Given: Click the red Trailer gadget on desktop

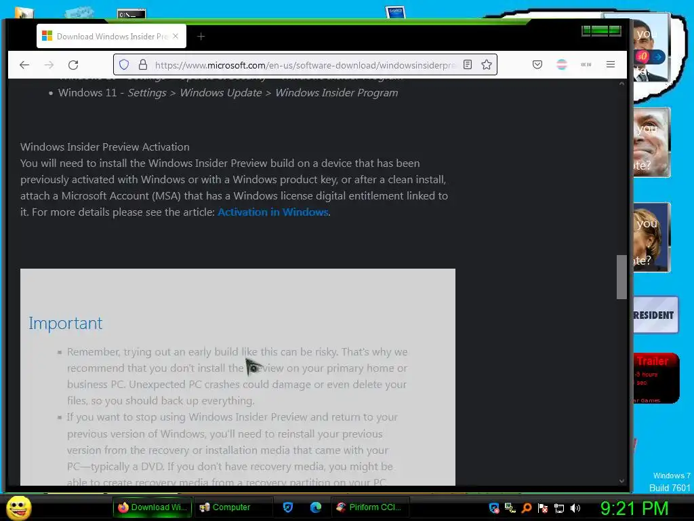Looking at the screenshot, I should point(656,378).
